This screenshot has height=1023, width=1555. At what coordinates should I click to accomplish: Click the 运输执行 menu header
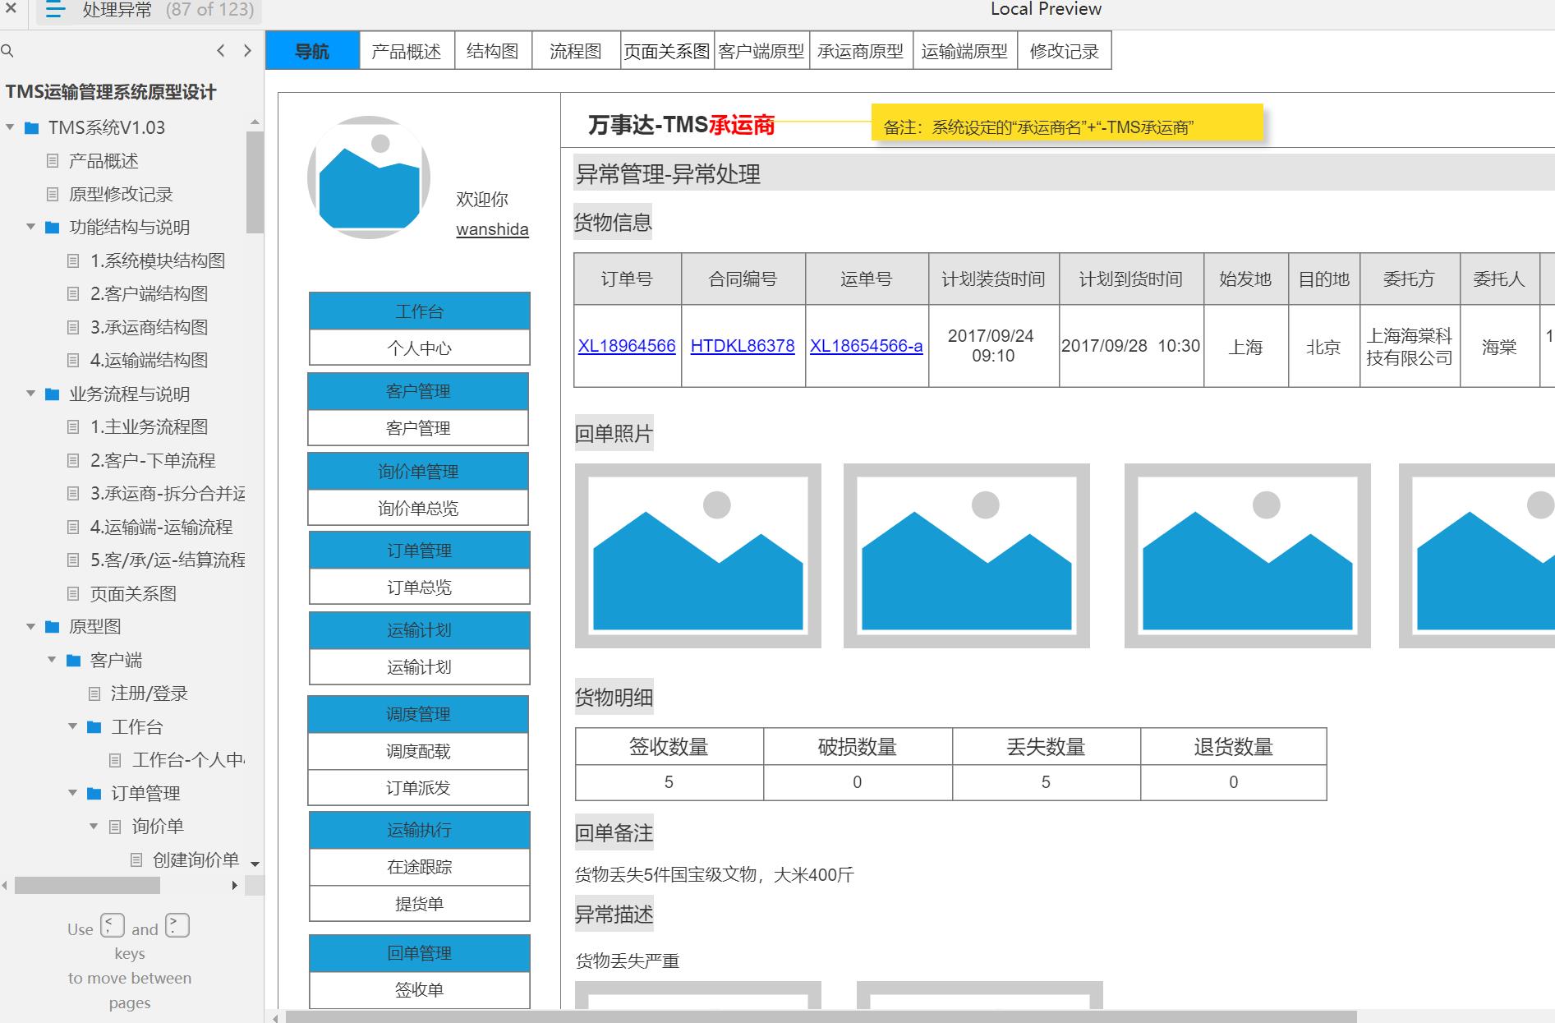tap(419, 830)
